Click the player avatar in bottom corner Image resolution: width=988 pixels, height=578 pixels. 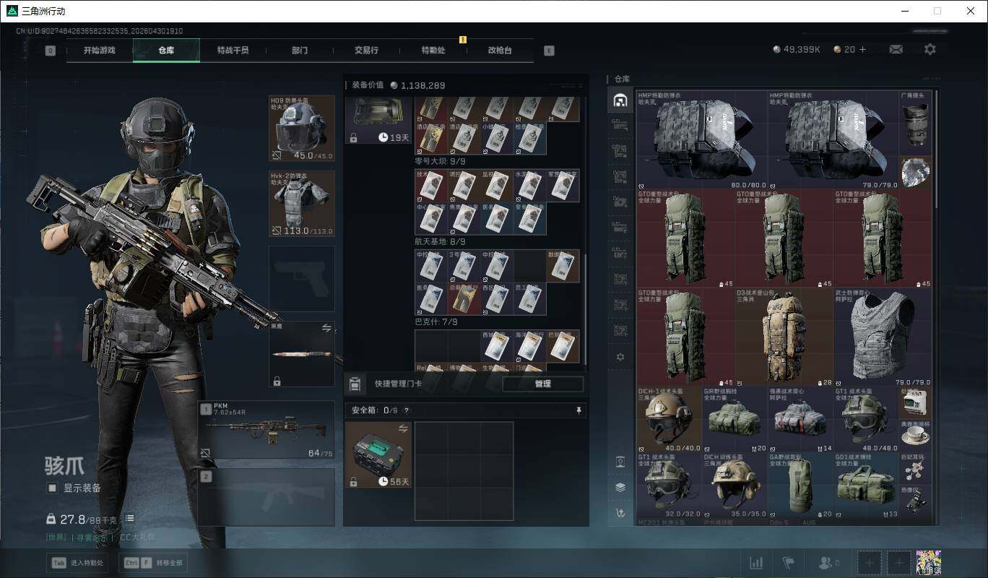pyautogui.click(x=928, y=562)
